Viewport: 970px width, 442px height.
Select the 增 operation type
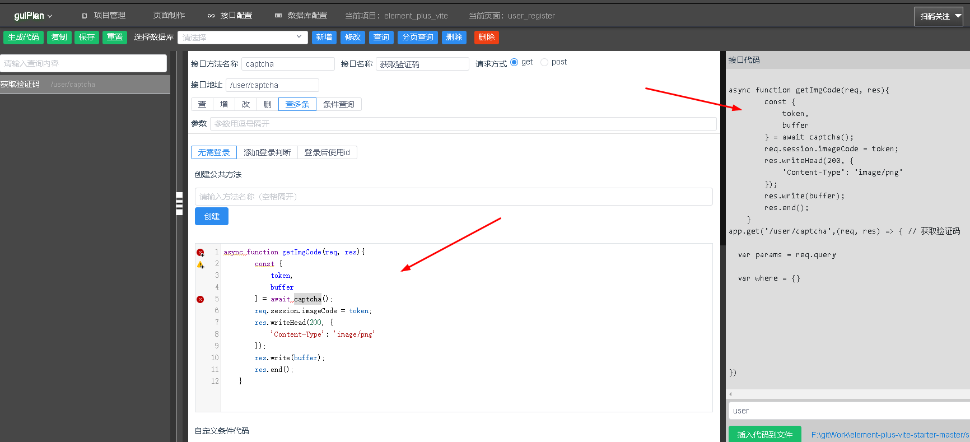click(224, 104)
